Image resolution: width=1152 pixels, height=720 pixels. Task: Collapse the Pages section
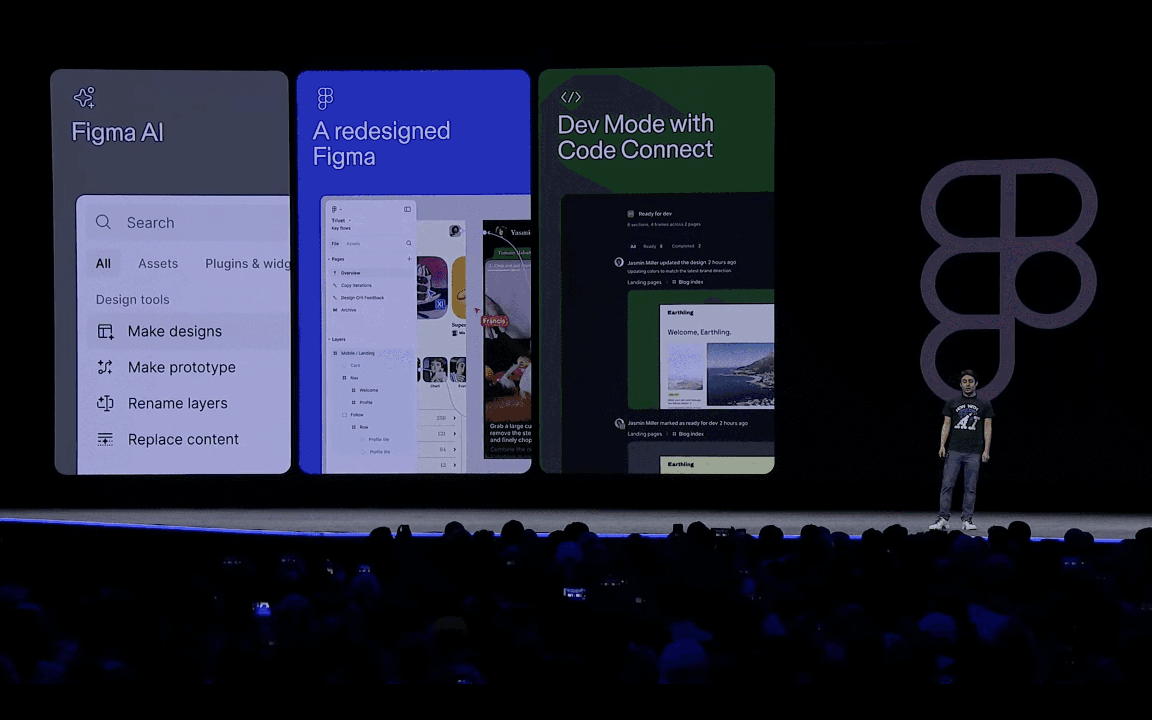coord(329,259)
